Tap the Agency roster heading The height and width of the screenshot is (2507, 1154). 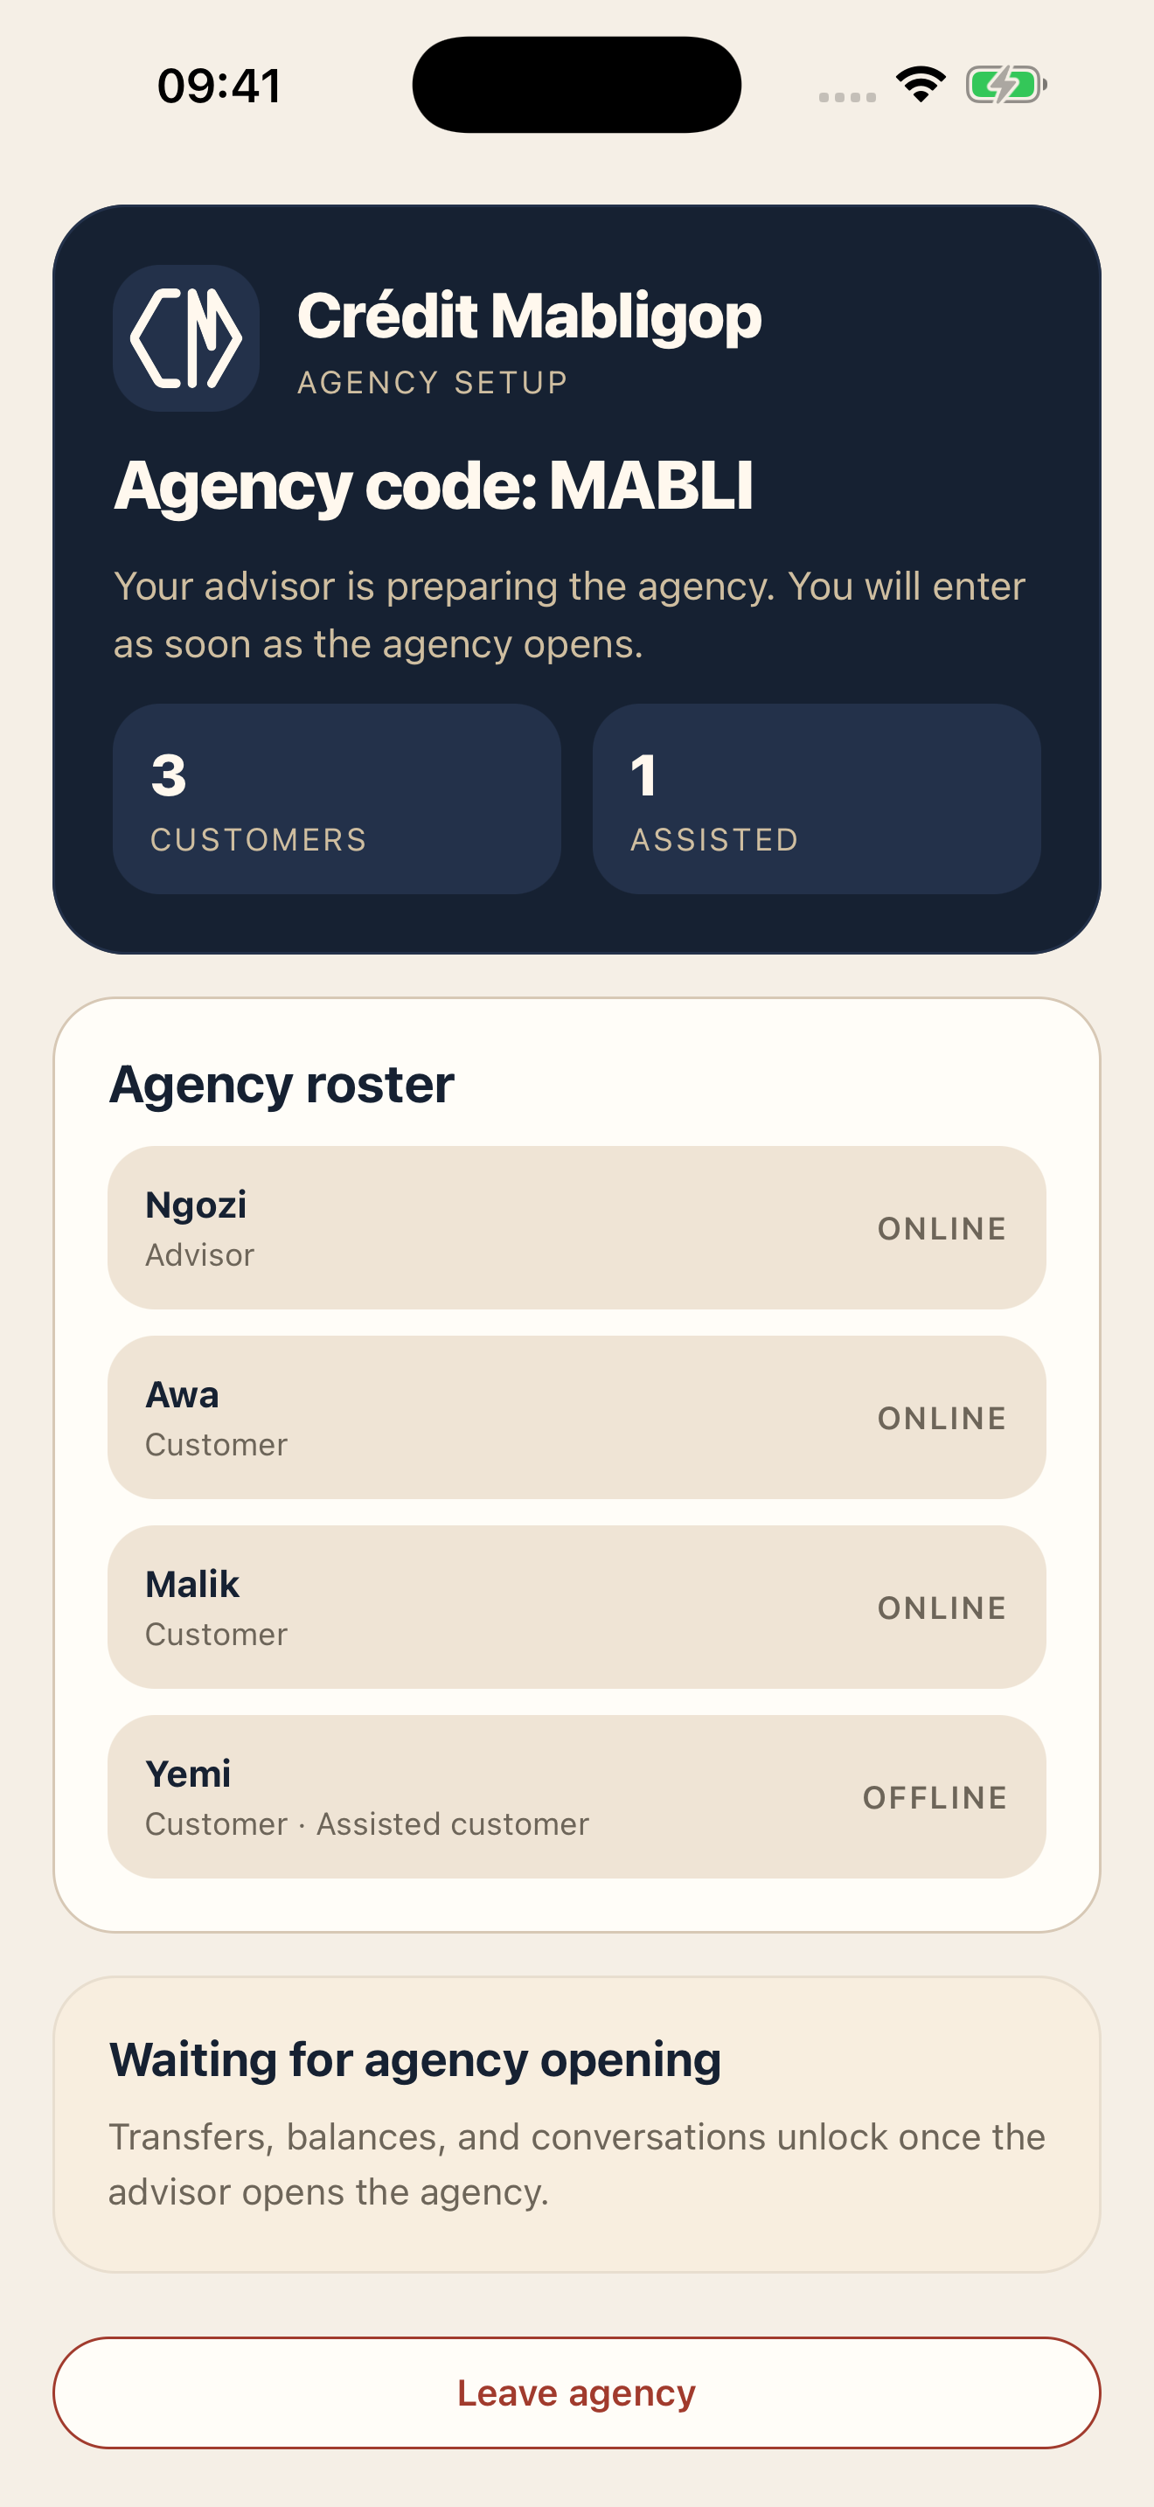tap(282, 1084)
